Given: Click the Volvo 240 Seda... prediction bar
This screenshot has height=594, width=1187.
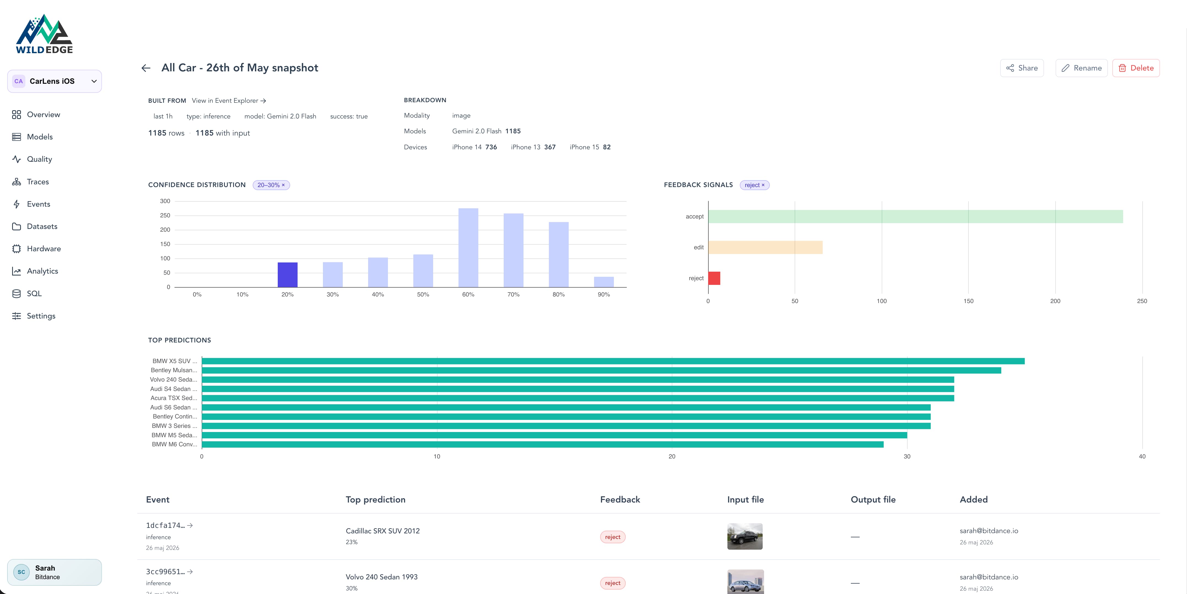Looking at the screenshot, I should (578, 380).
